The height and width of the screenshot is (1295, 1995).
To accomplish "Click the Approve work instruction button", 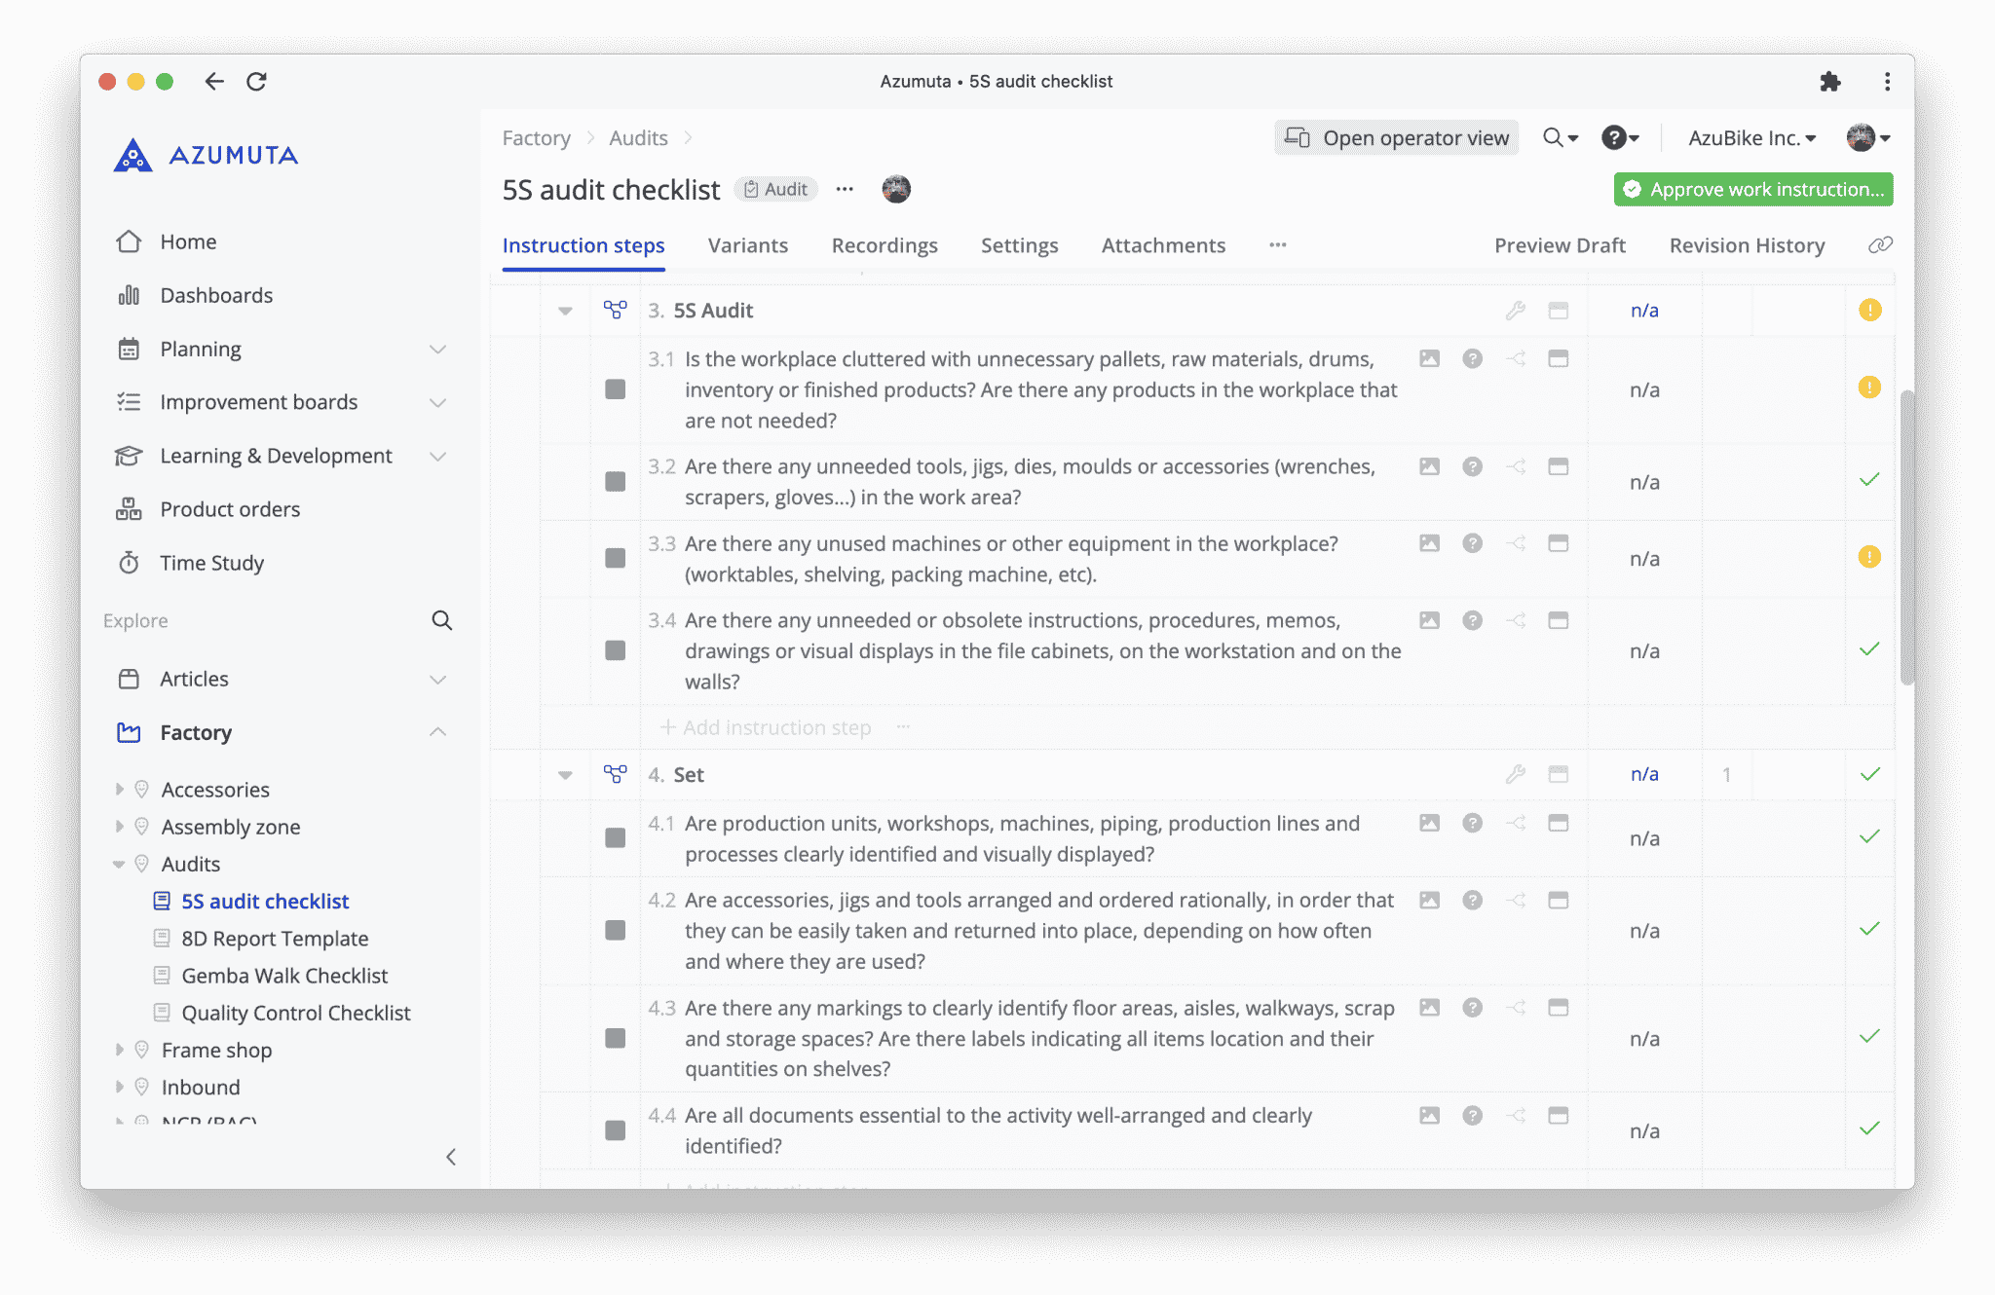I will [x=1751, y=189].
